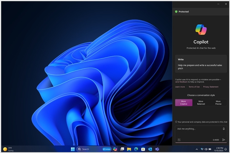
Task: Click the send message arrow icon
Action: [x=223, y=140]
